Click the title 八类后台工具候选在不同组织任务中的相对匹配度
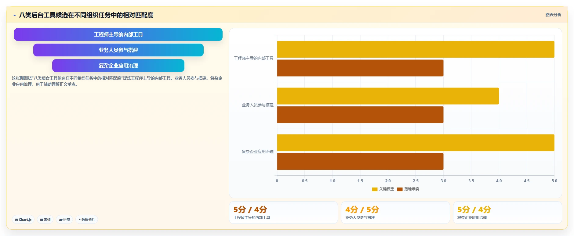The height and width of the screenshot is (236, 574). pos(86,15)
